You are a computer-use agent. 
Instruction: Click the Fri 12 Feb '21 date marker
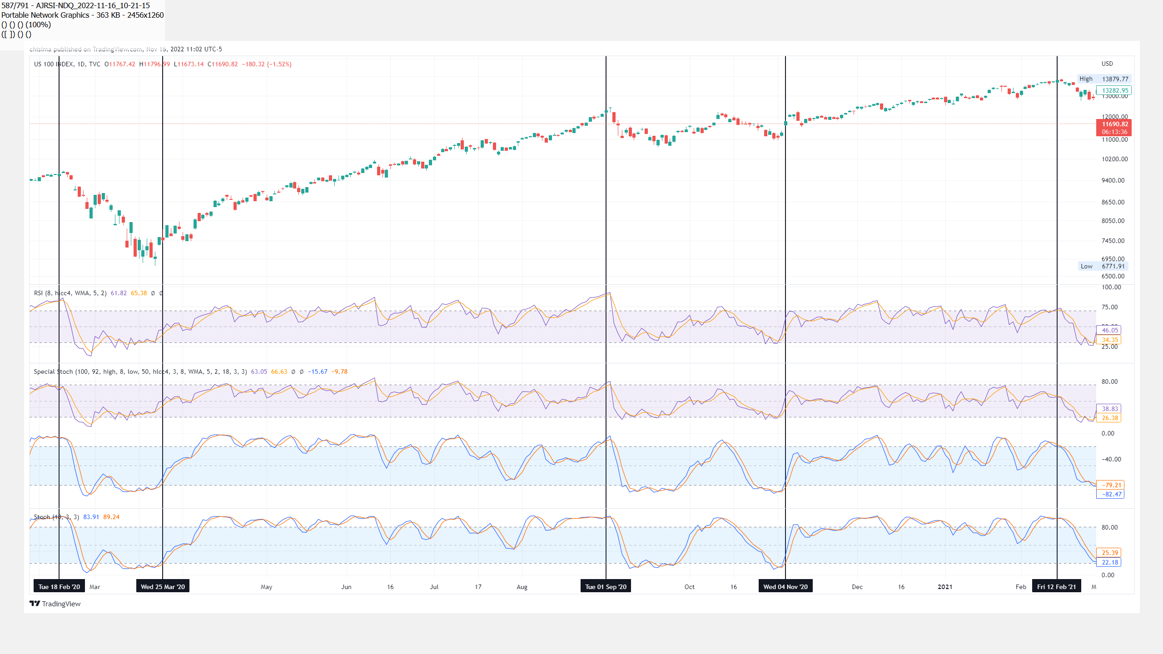[x=1056, y=587]
